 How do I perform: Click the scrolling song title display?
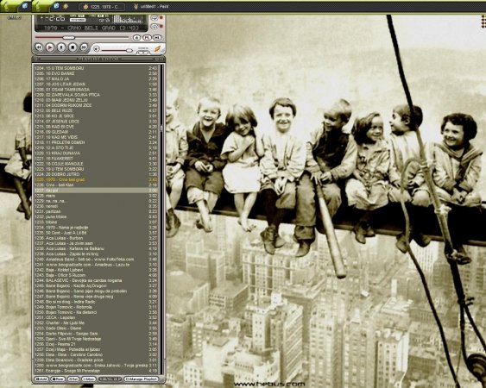click(92, 28)
